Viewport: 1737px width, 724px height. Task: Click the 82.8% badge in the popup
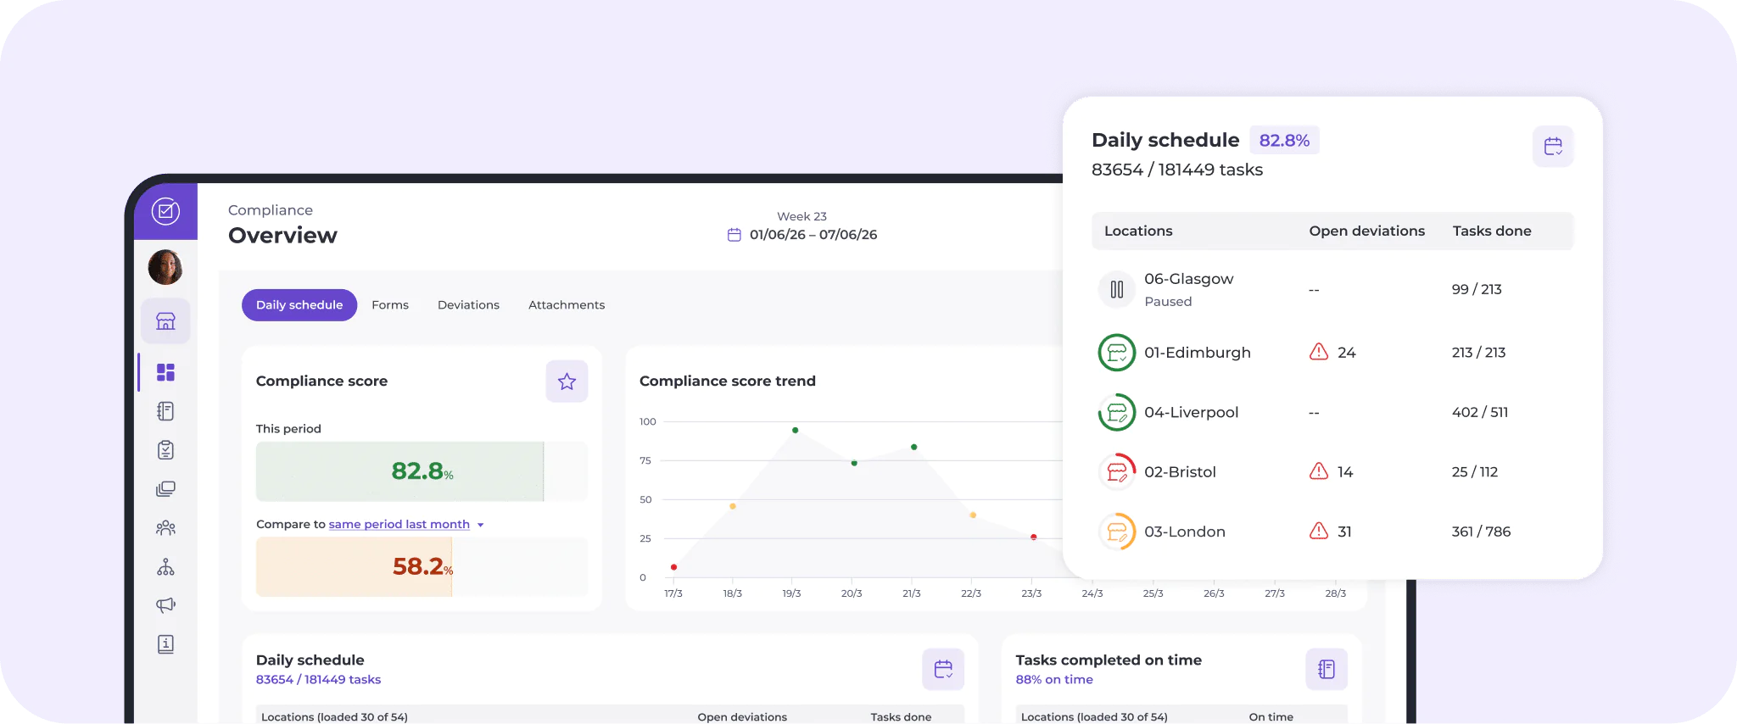(1284, 141)
